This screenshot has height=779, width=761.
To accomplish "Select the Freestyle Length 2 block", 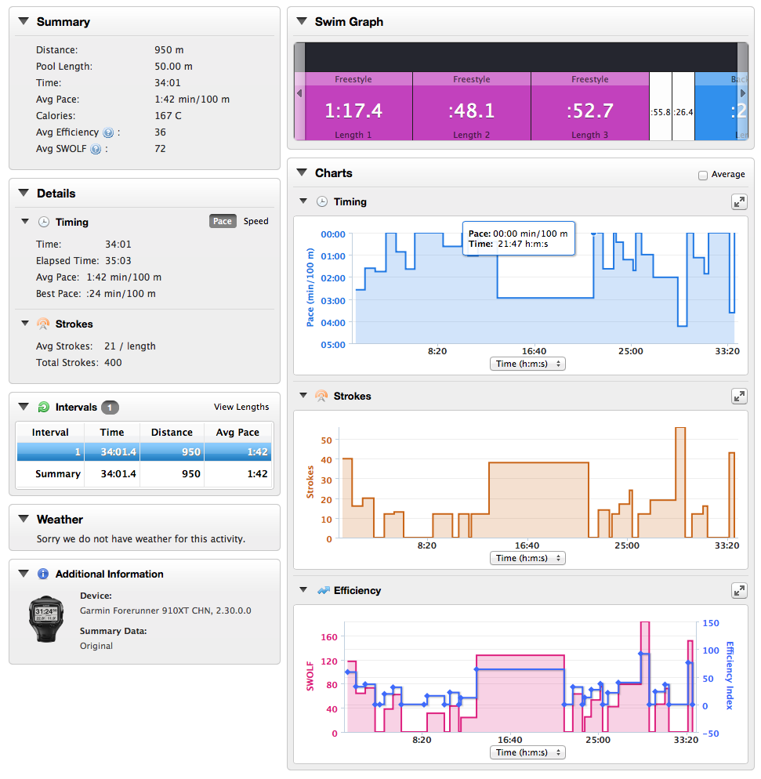I will click(x=471, y=106).
